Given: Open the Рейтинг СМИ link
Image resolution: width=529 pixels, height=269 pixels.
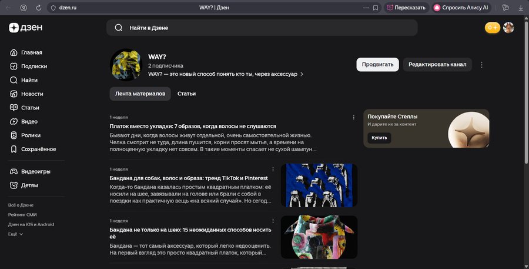Looking at the screenshot, I should pos(22,215).
